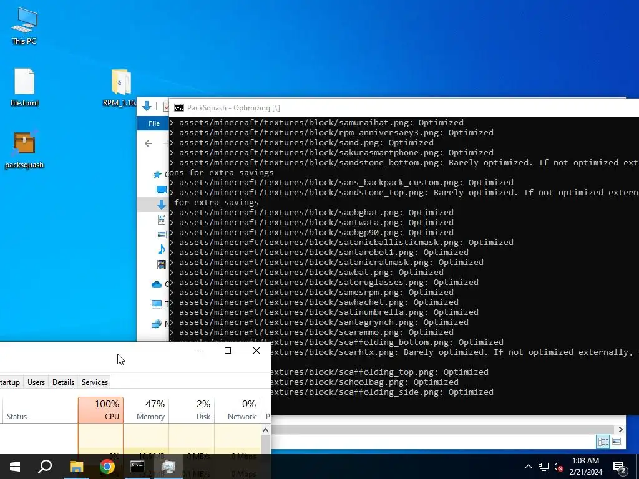
Task: Click the console icon in PackSquash title bar
Action: click(x=178, y=108)
